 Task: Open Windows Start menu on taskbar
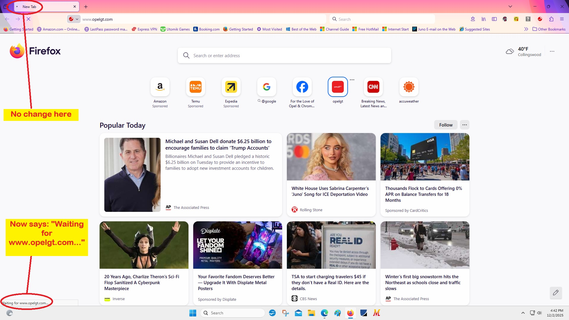[193, 313]
